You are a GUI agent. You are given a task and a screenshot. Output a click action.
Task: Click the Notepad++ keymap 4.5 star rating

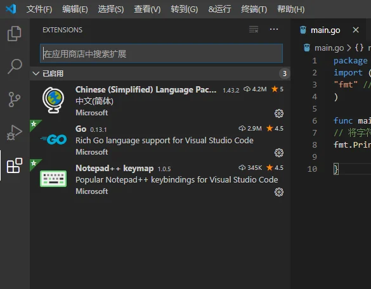click(x=275, y=168)
